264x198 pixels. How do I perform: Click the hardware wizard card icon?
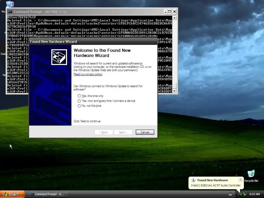[x=59, y=57]
